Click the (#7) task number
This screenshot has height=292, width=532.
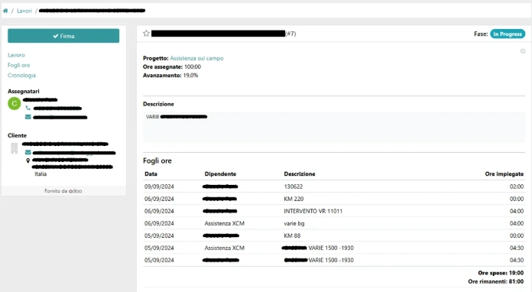point(290,34)
